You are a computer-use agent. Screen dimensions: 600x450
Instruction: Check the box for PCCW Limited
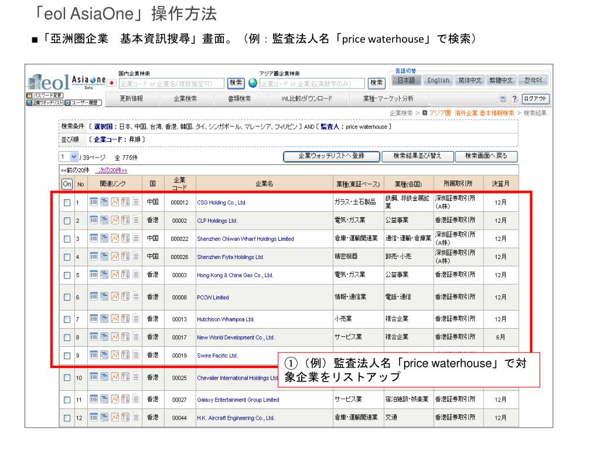point(67,297)
